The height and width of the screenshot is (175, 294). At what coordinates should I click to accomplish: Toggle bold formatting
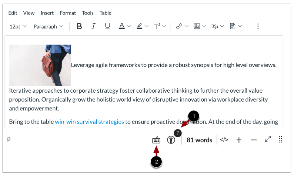(x=79, y=26)
